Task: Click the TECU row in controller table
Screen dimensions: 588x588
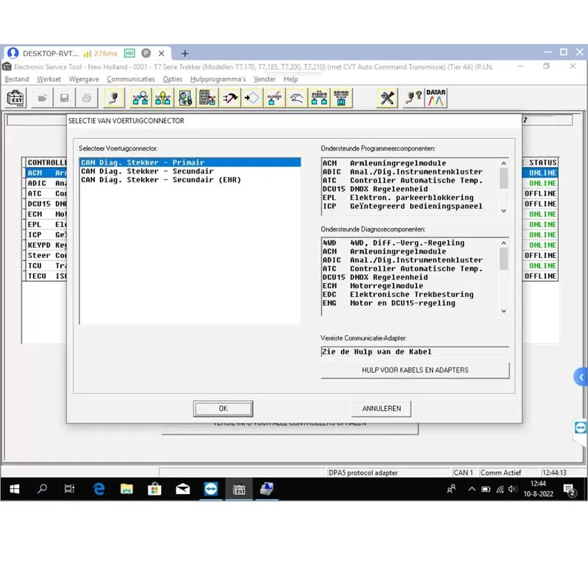Action: pos(46,276)
